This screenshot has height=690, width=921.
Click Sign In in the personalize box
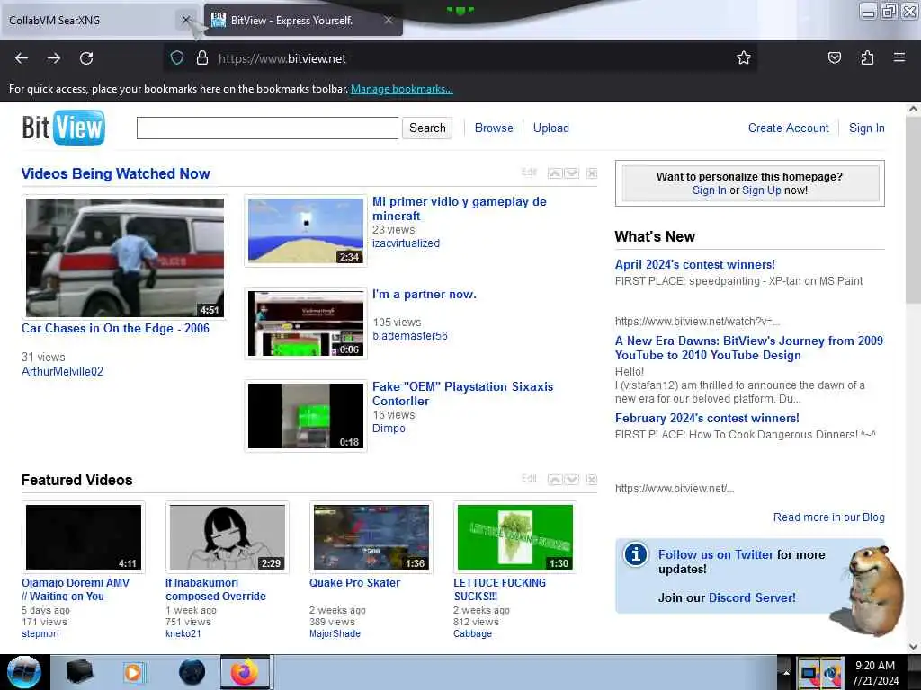click(709, 190)
